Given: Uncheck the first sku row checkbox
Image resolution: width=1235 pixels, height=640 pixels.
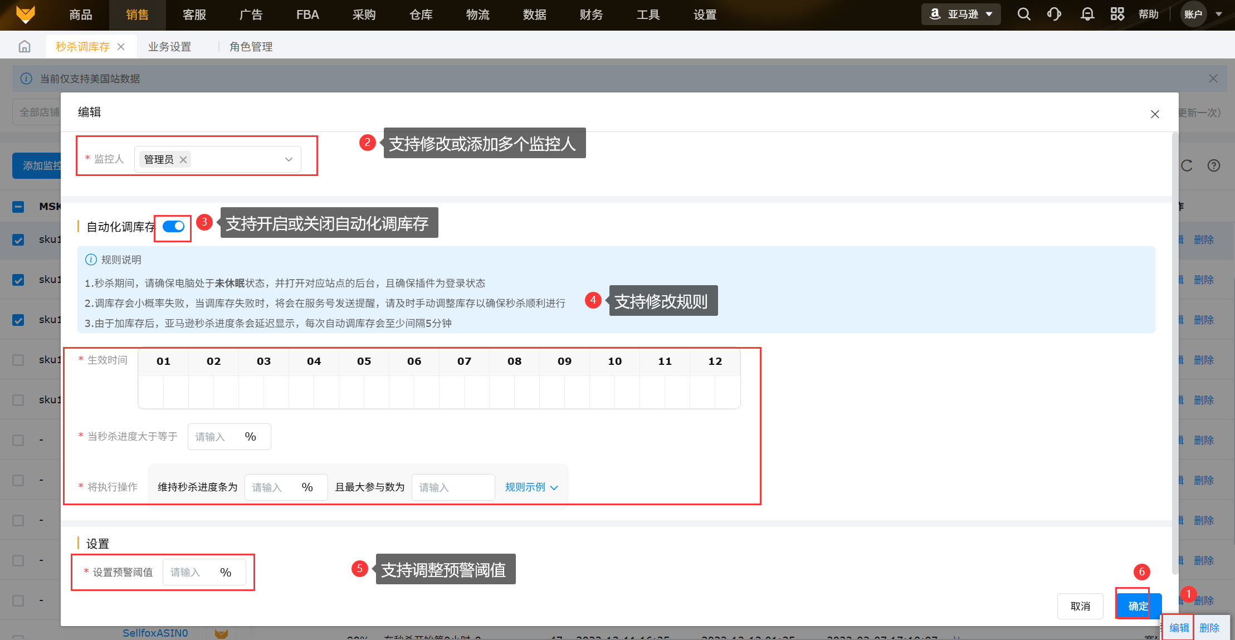Looking at the screenshot, I should [18, 240].
